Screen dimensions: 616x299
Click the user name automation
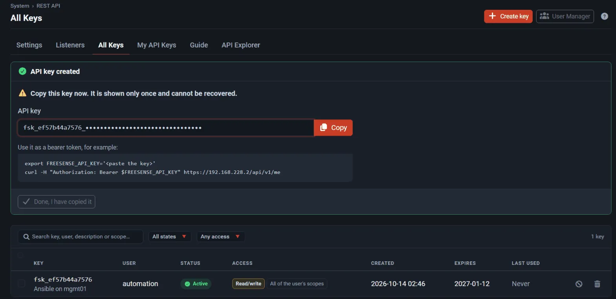pyautogui.click(x=140, y=284)
